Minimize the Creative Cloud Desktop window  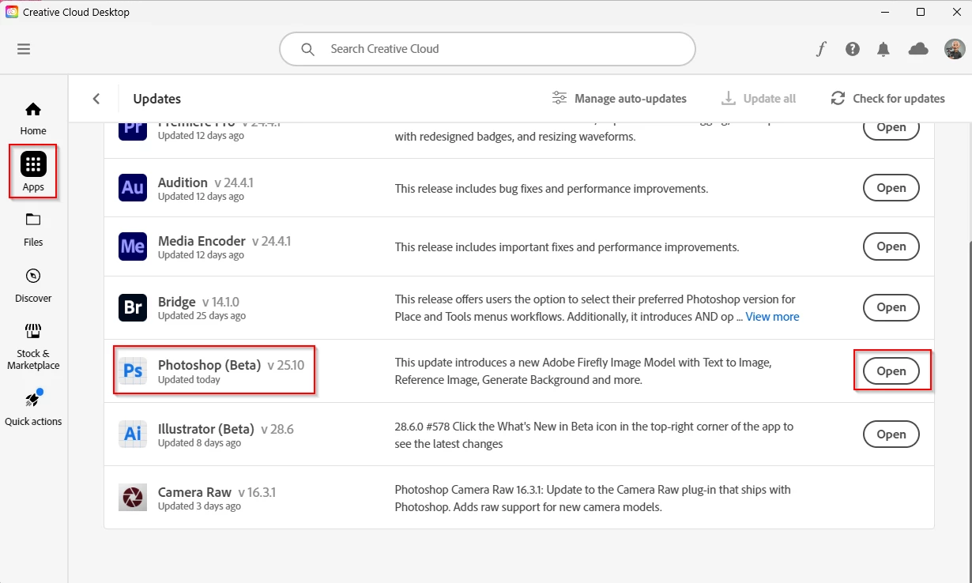[884, 12]
